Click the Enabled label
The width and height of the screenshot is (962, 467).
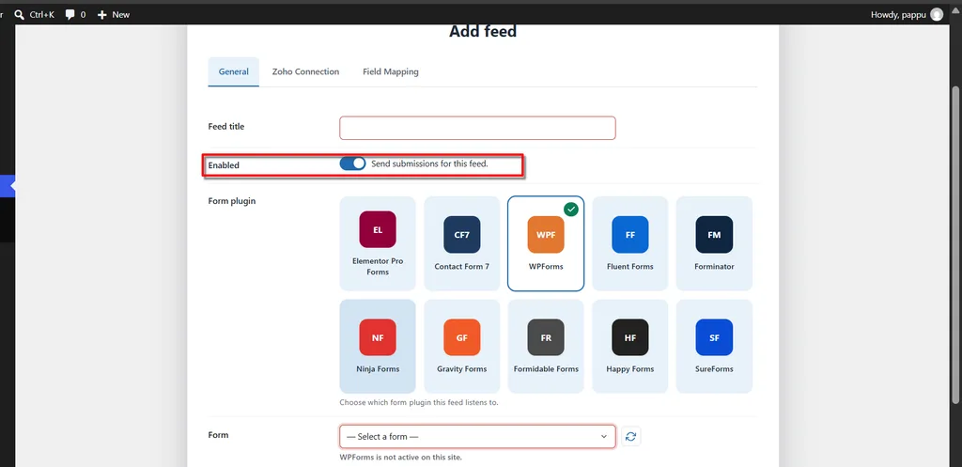coord(224,165)
